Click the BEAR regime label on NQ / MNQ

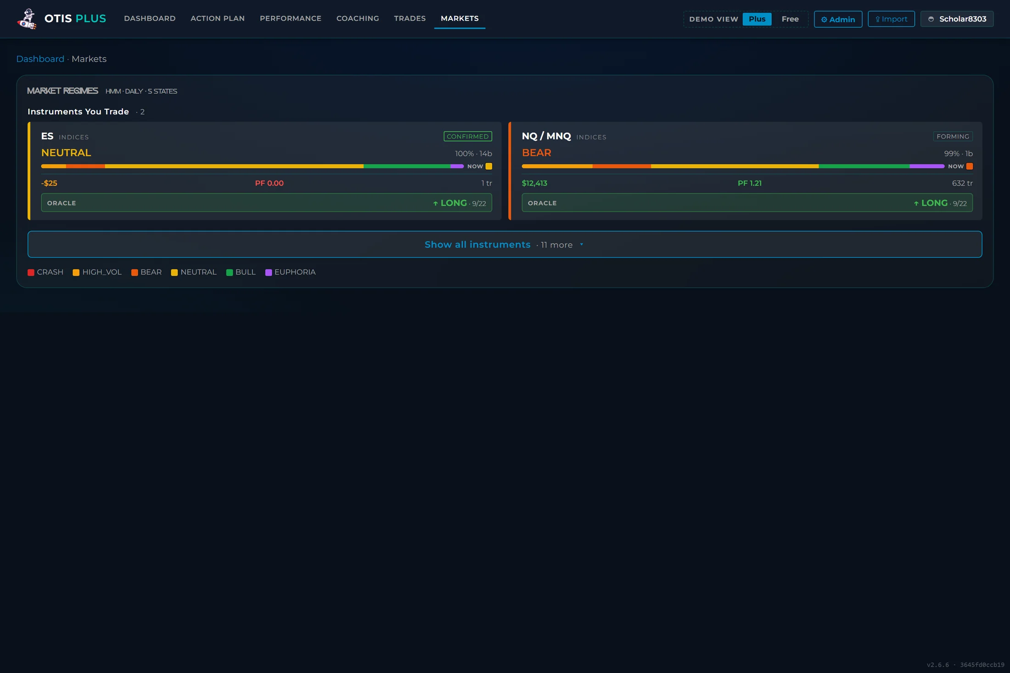click(x=536, y=153)
